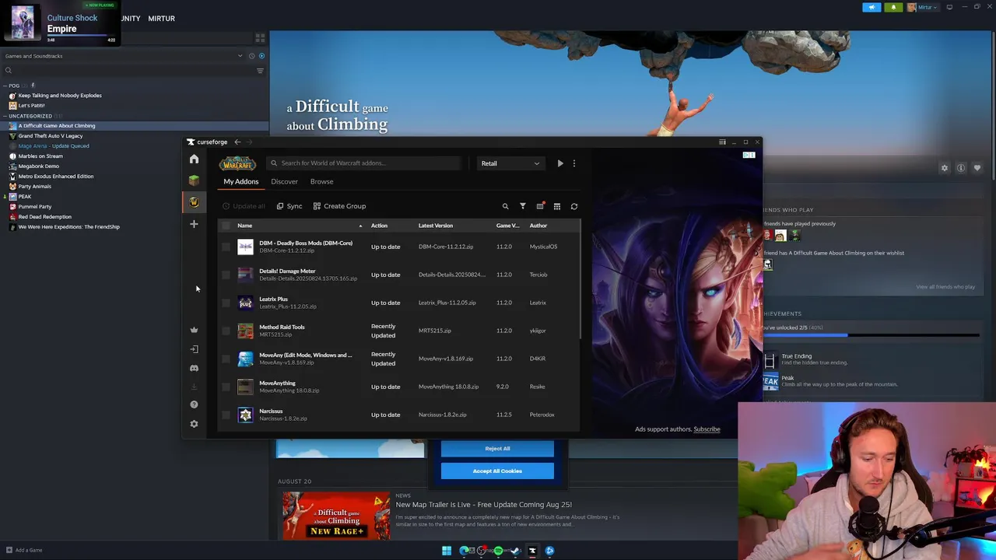The width and height of the screenshot is (996, 560).
Task: Focus the Search for World of Warcraft addons field
Action: coord(365,163)
